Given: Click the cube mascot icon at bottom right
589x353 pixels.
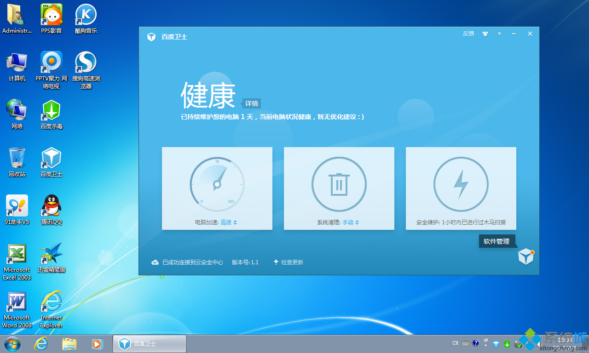Looking at the screenshot, I should [x=526, y=256].
